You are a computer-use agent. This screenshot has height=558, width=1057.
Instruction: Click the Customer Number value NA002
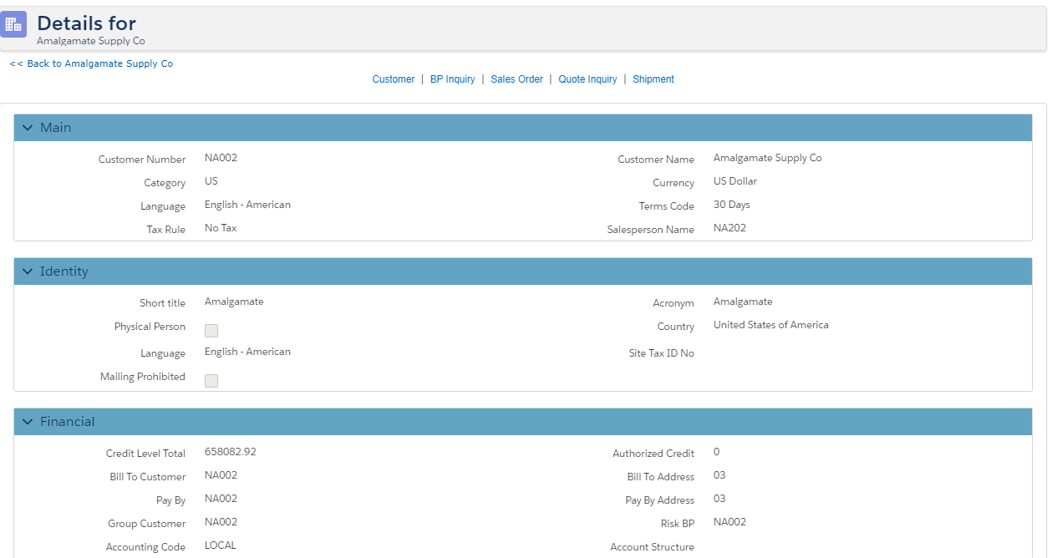[x=221, y=158]
